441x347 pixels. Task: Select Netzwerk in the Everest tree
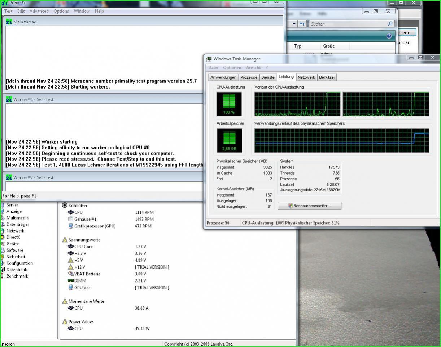coord(15,231)
